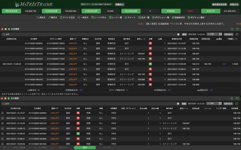Viewport: 241px width, 150px height.
Task: Export CSV from the 約定履歴 panel
Action: [x=228, y=34]
